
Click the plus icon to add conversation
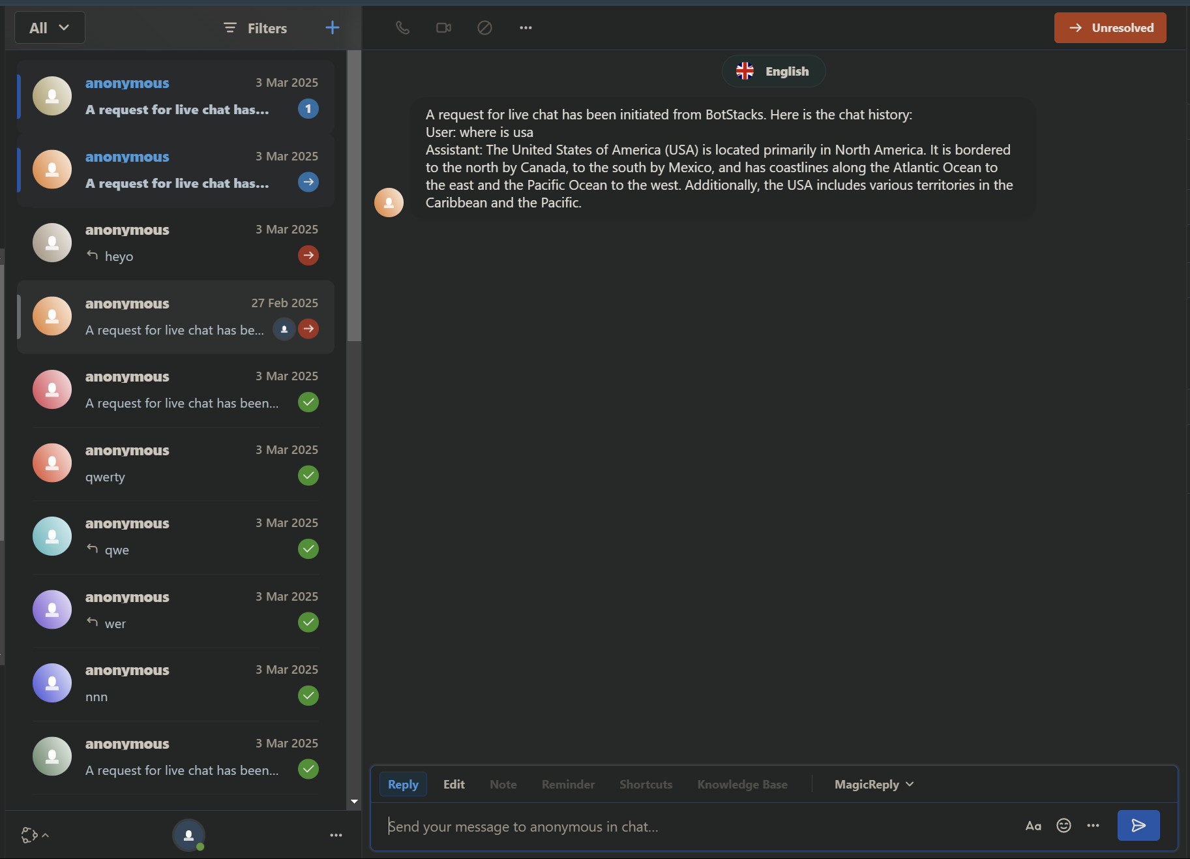point(332,27)
